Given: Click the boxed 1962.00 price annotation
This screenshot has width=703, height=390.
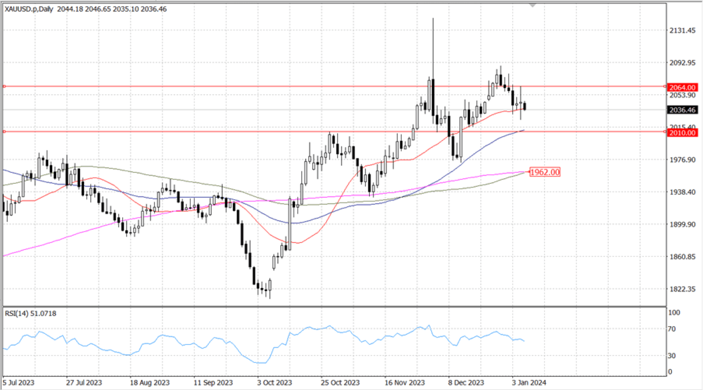Looking at the screenshot, I should [545, 172].
